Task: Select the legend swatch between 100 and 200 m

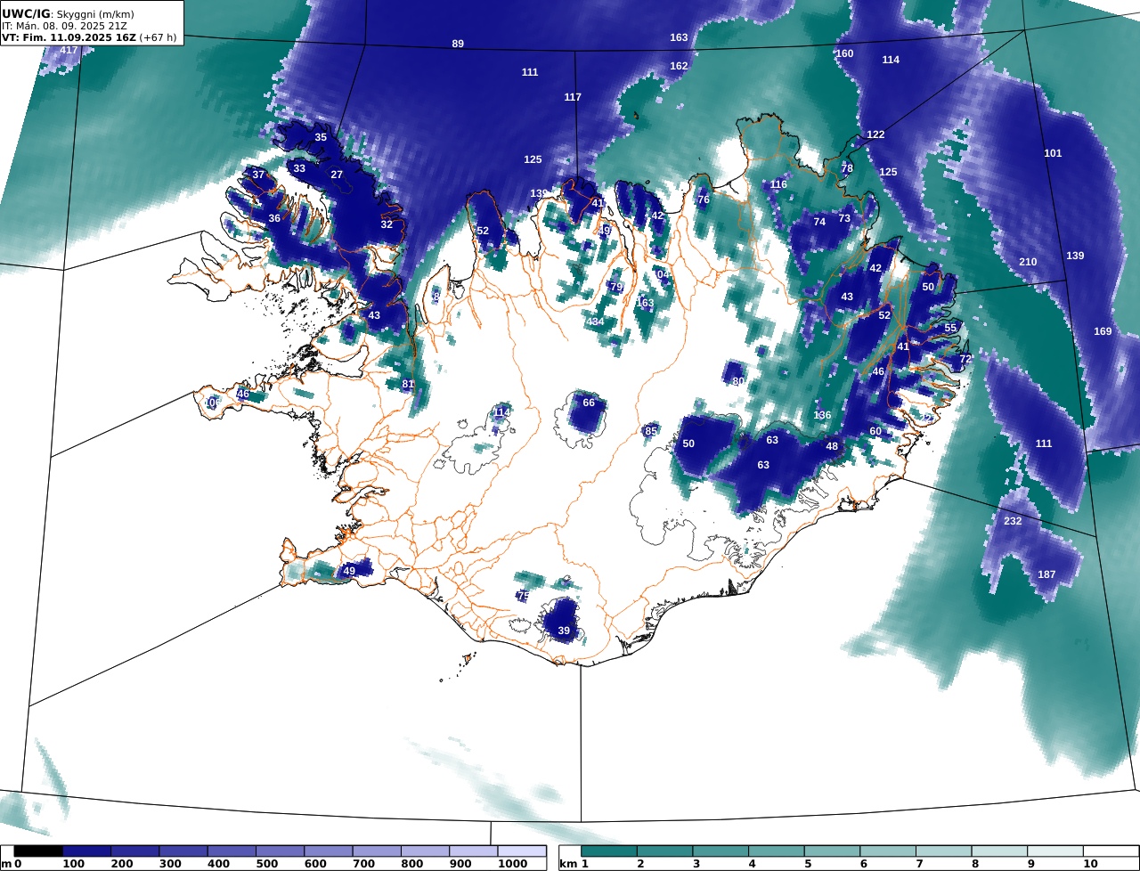Action: (86, 852)
